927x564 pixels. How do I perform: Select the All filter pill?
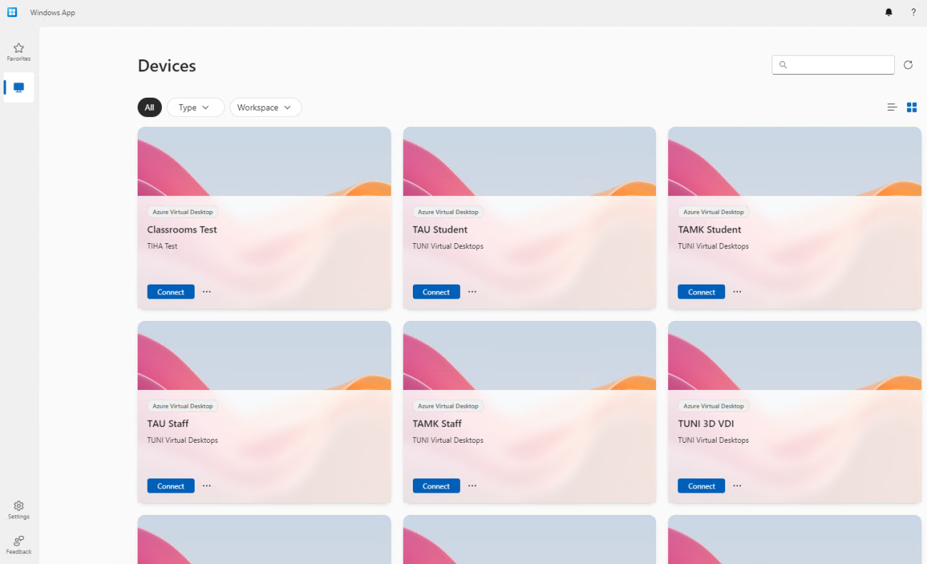pos(150,108)
